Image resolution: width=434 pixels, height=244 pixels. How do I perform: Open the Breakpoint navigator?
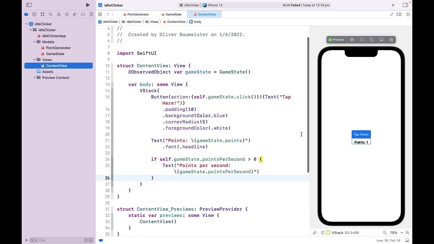(x=83, y=14)
